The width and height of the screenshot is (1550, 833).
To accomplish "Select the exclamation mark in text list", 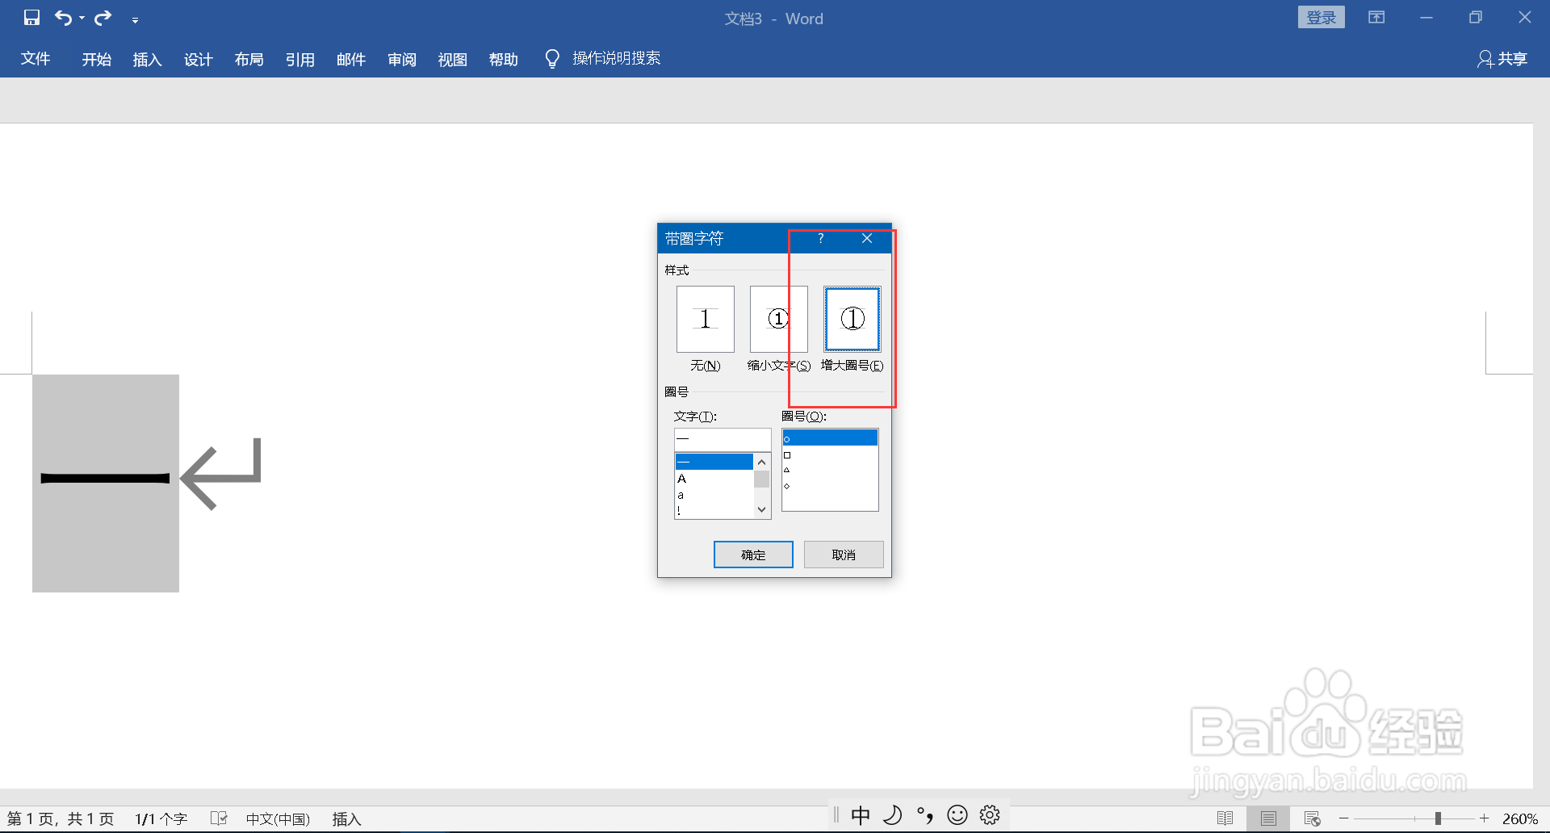I will click(714, 511).
